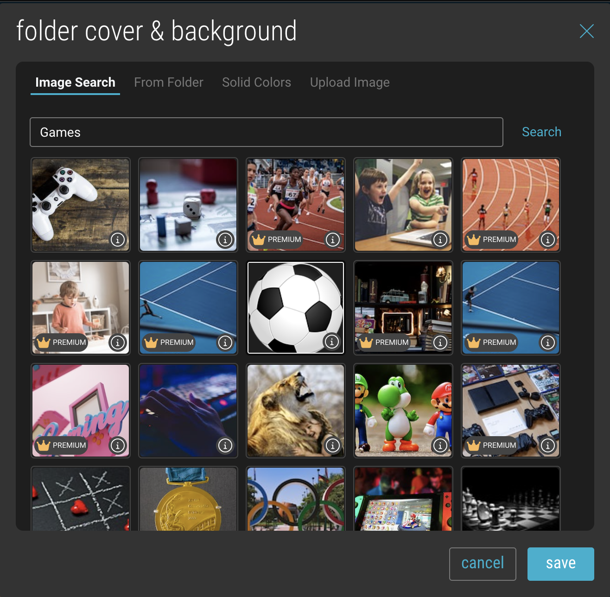Viewport: 610px width, 597px height.
Task: Select the white game controller thumbnail
Action: pos(81,205)
